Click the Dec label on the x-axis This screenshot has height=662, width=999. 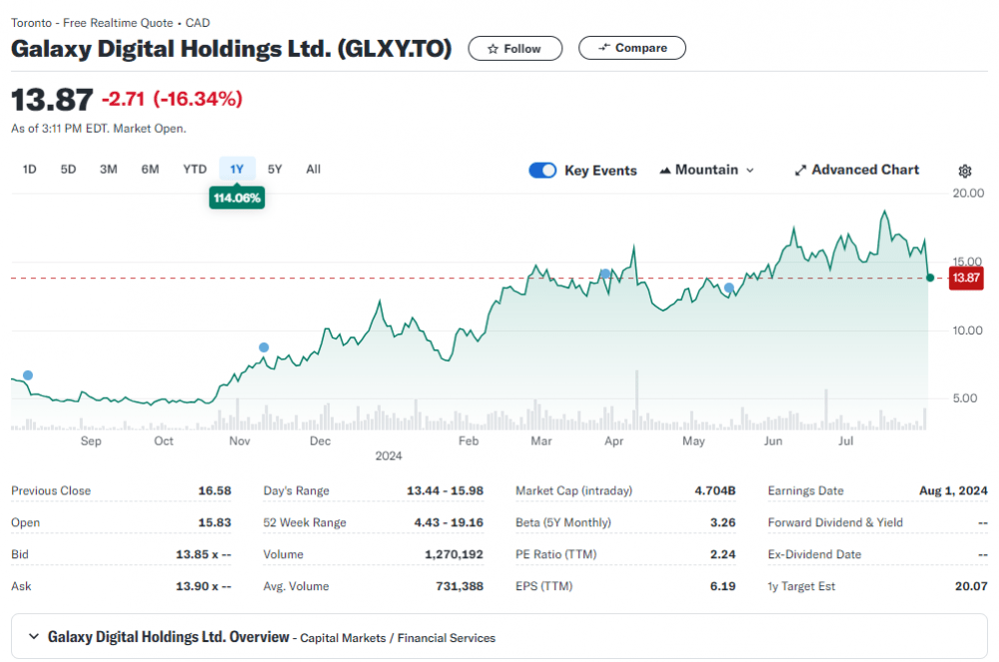[x=320, y=441]
